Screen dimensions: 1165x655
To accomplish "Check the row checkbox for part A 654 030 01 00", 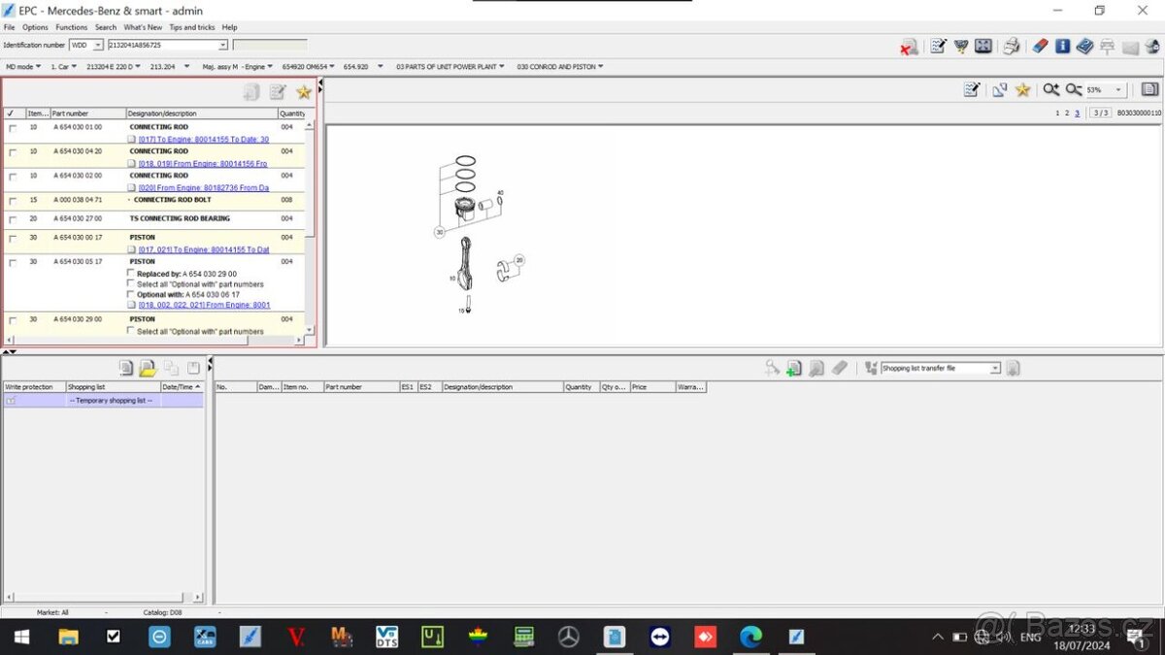I will (13, 126).
